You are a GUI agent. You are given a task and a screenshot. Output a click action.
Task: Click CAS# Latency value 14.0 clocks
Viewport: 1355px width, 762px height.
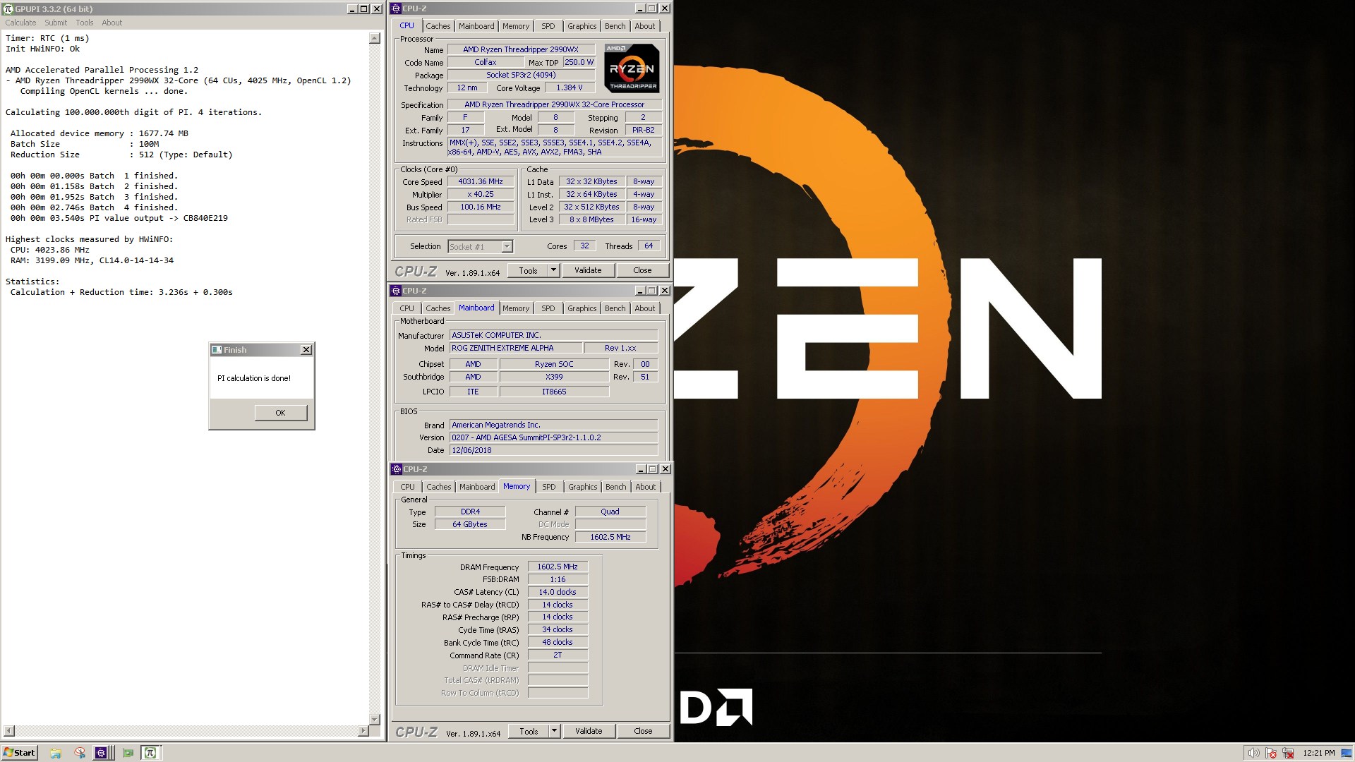[558, 592]
